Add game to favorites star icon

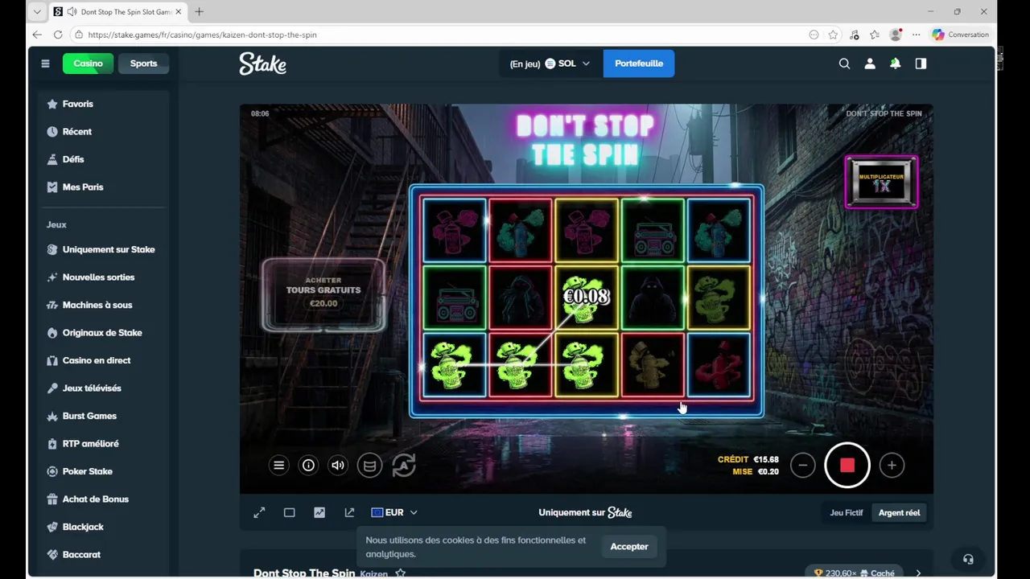pos(400,573)
